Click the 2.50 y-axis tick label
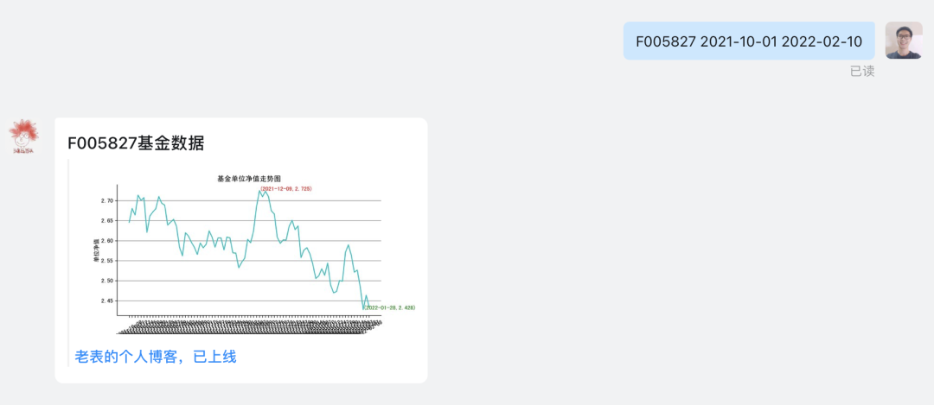This screenshot has height=405, width=934. [107, 281]
